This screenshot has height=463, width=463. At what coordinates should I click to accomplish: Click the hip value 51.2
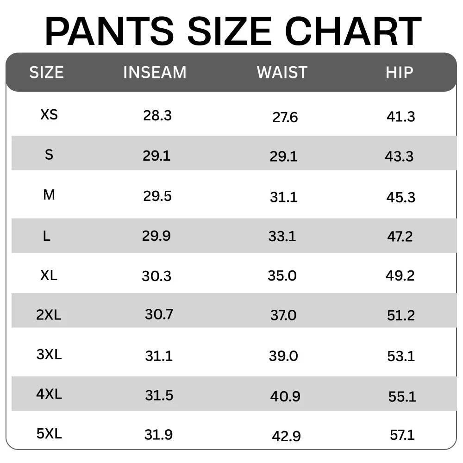tap(401, 316)
